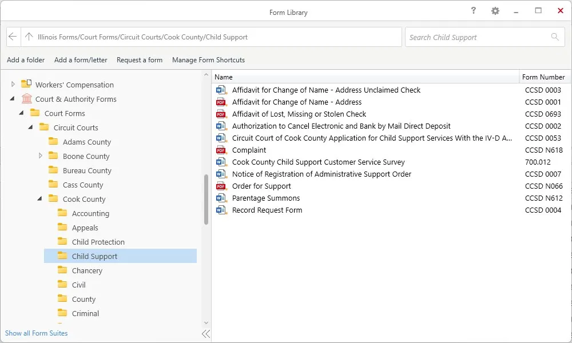Select the Civil folder
The image size is (572, 343).
click(x=78, y=284)
